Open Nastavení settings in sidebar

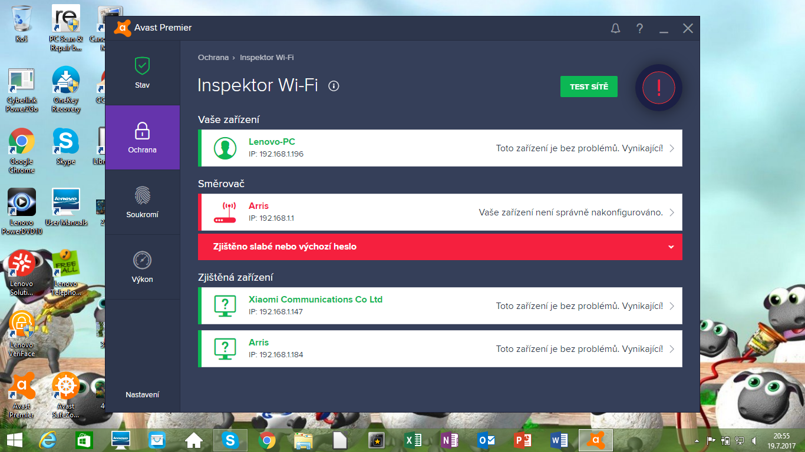(143, 395)
